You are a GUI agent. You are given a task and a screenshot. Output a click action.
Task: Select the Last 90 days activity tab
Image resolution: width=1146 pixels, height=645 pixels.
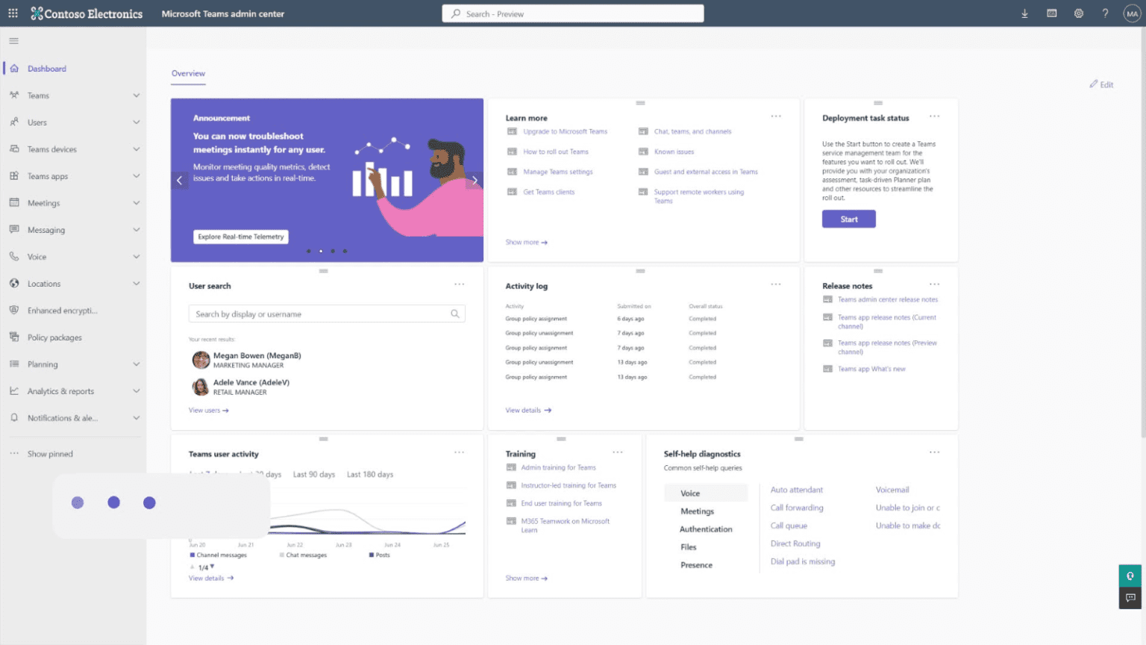[x=314, y=474]
